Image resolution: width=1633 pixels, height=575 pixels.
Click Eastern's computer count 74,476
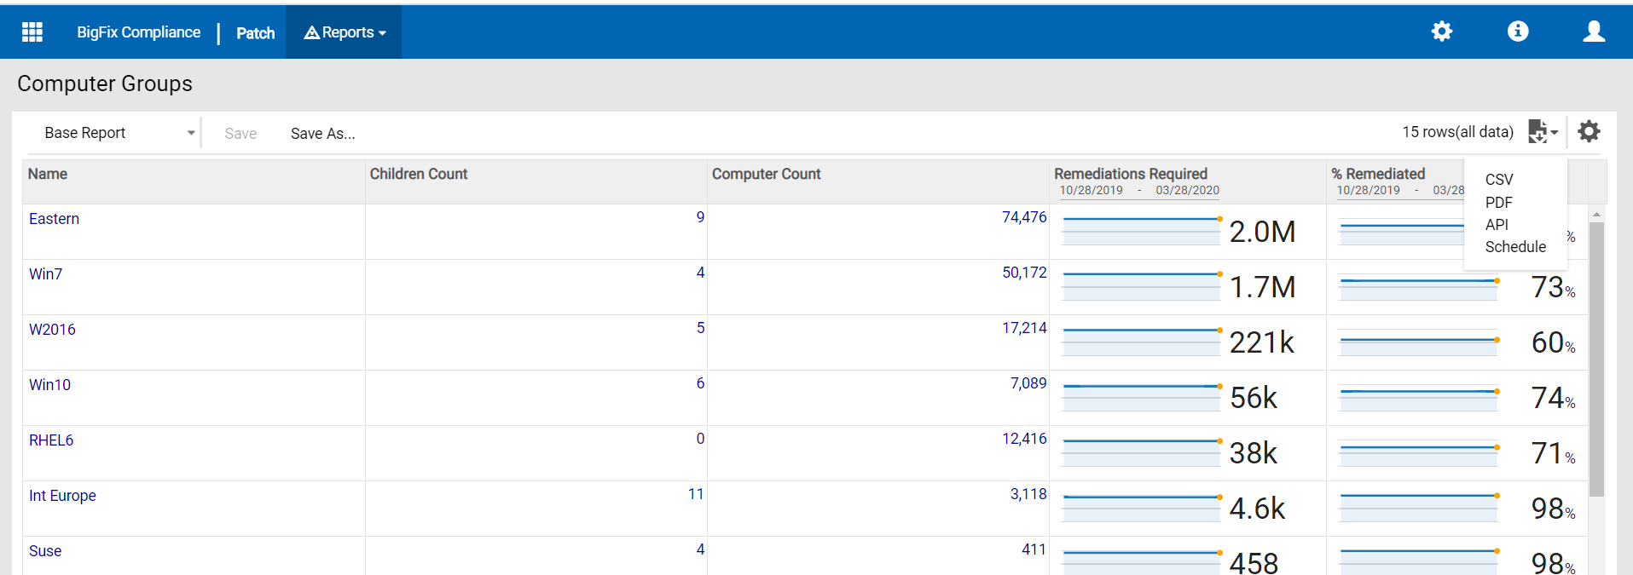[1023, 217]
